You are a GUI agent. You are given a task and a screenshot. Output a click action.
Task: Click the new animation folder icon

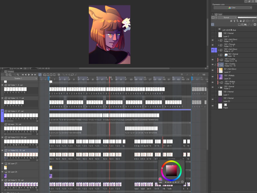point(45,75)
